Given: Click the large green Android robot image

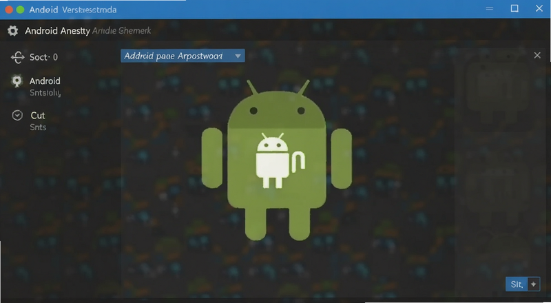Looking at the screenshot, I should coord(277,160).
